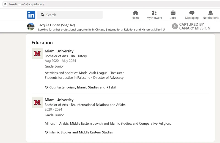
Task: Click the headline about opportunity in Chicago
Action: pyautogui.click(x=101, y=30)
